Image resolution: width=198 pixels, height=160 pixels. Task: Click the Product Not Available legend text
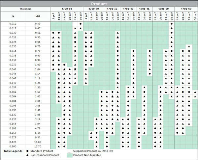pos(87,155)
